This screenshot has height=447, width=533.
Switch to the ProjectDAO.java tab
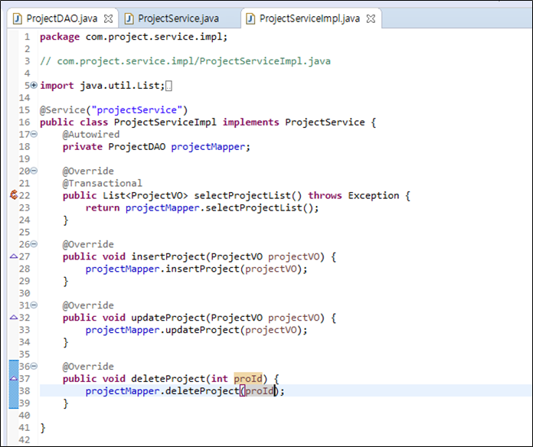pos(62,18)
